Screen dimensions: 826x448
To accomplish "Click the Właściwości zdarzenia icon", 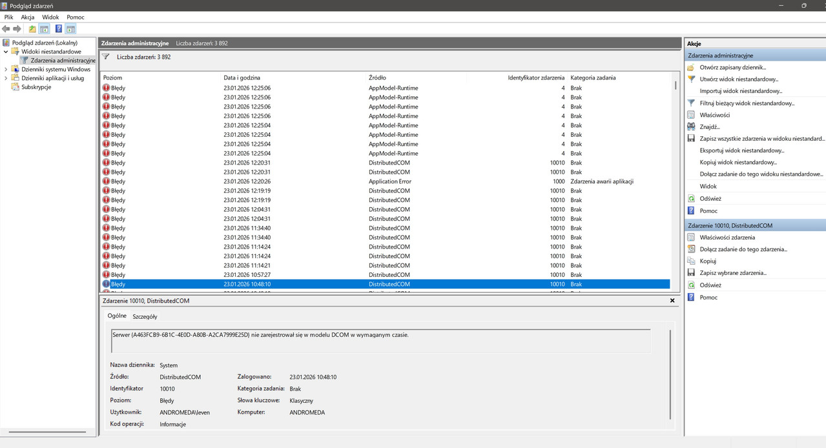I will tap(691, 237).
